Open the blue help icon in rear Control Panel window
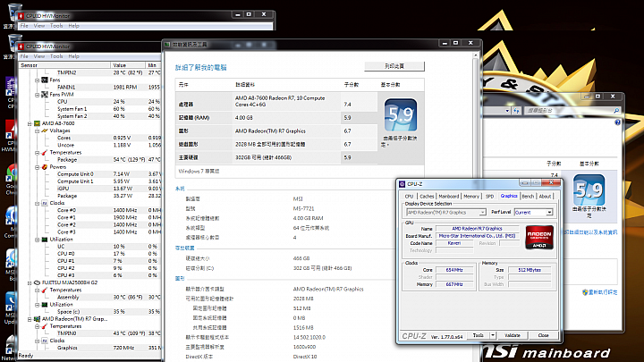This screenshot has width=644, height=362. (x=617, y=122)
